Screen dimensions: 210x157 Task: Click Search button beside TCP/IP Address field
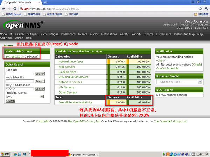click(40, 89)
